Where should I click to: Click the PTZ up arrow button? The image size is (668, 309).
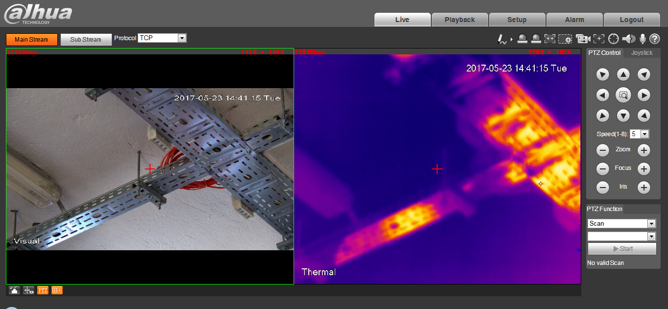coord(623,74)
